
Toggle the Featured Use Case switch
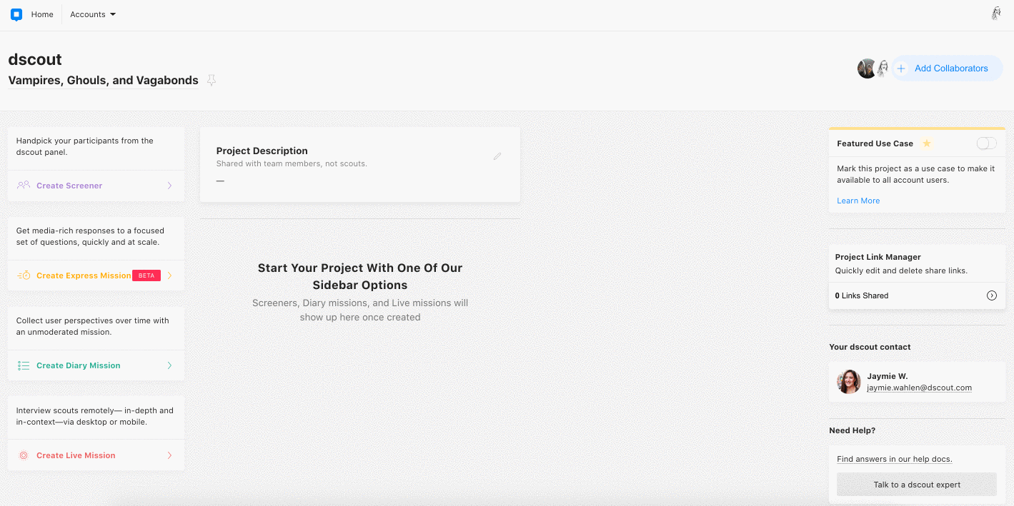(986, 143)
